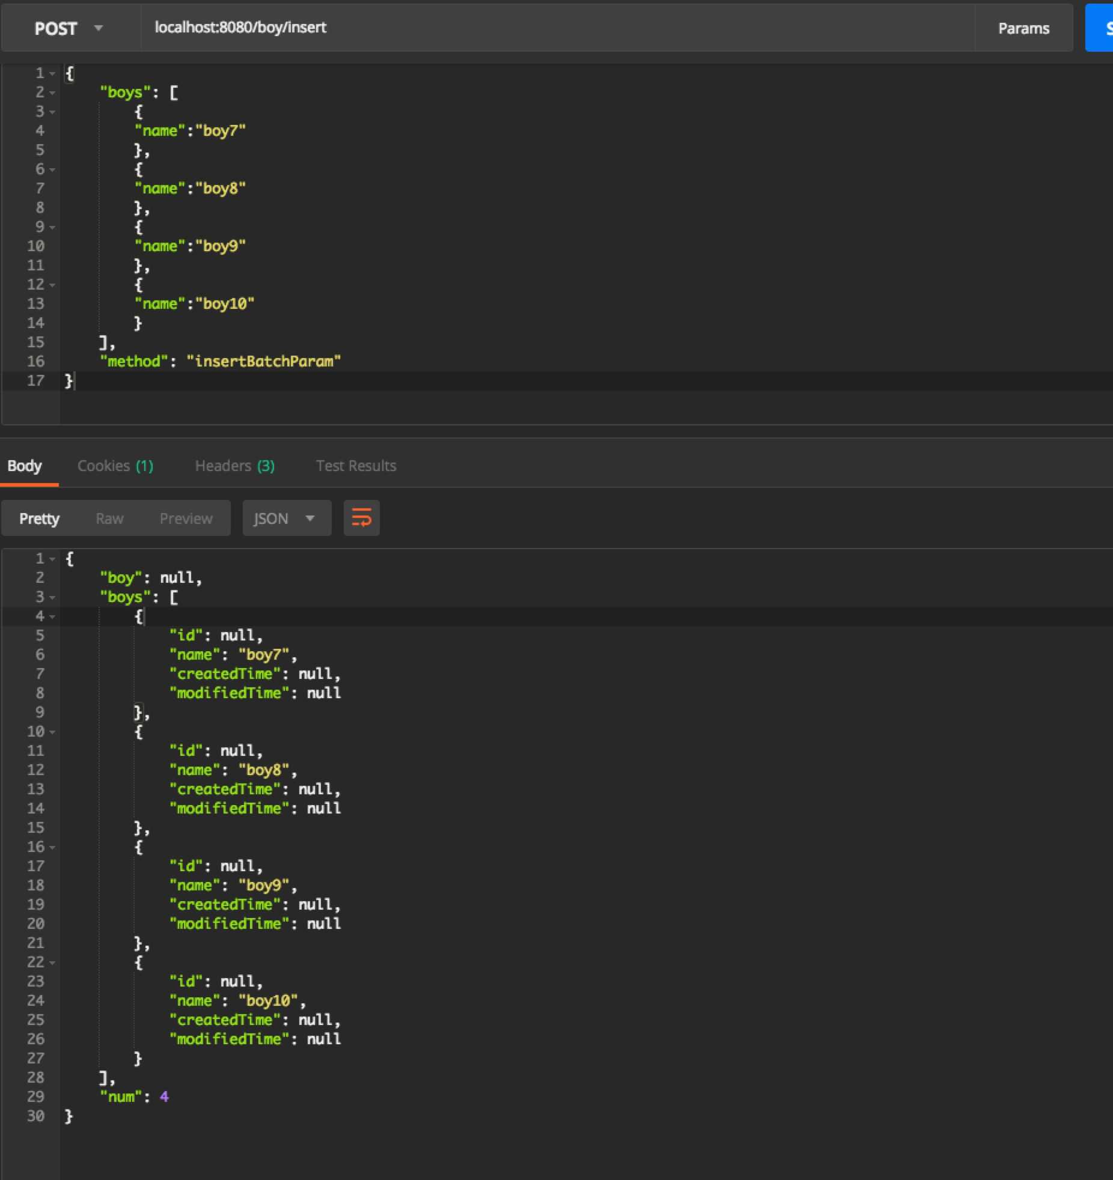Collapse response object fold at line 10
This screenshot has height=1180, width=1113.
[x=52, y=732]
